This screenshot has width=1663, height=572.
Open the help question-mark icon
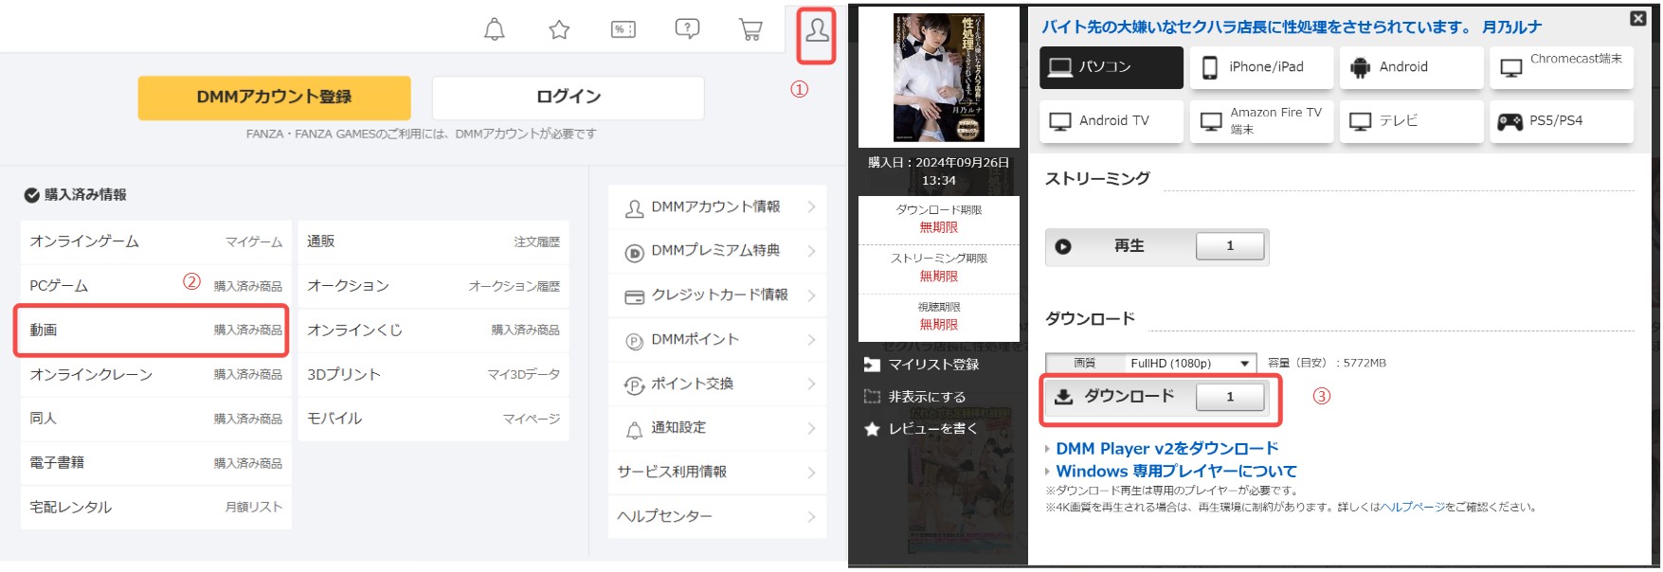click(687, 29)
